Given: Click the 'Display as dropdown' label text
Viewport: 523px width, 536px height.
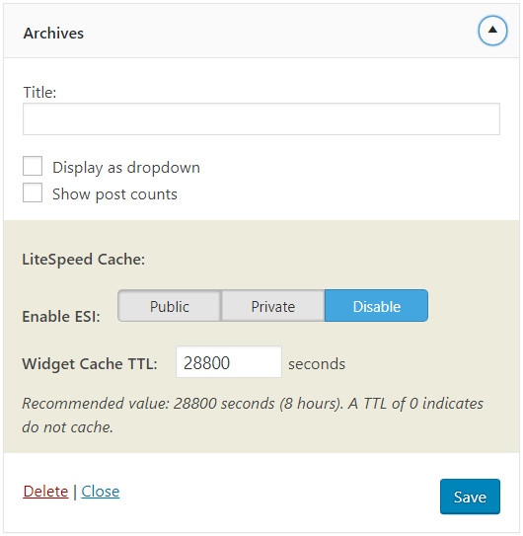Looking at the screenshot, I should pos(126,168).
